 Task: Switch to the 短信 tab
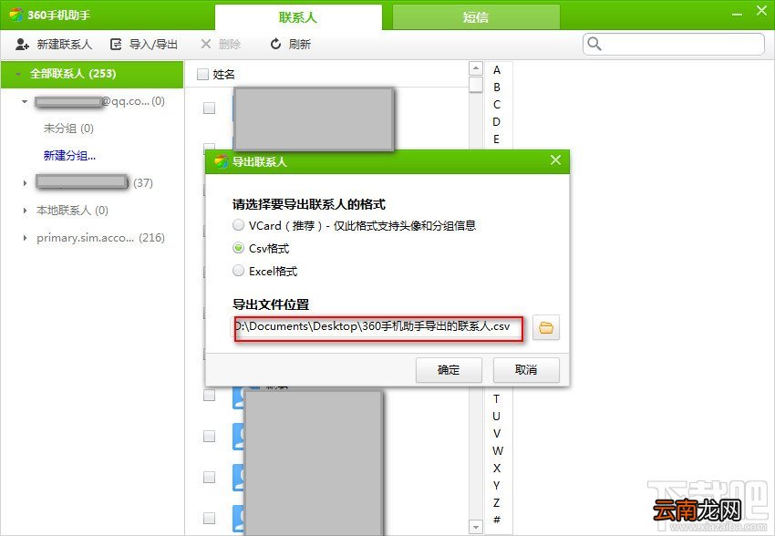[476, 18]
